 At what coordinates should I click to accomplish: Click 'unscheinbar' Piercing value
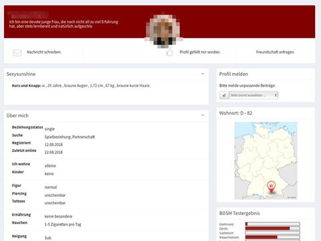coord(55,195)
